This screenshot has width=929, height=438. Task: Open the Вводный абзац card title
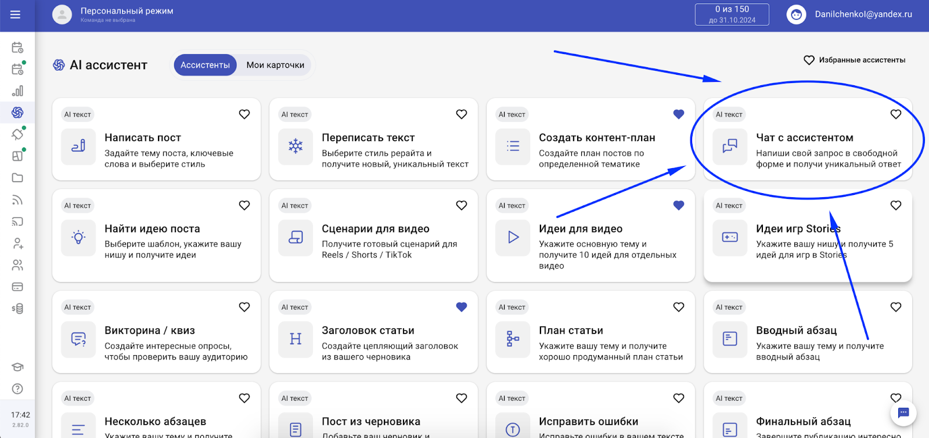[x=796, y=331]
